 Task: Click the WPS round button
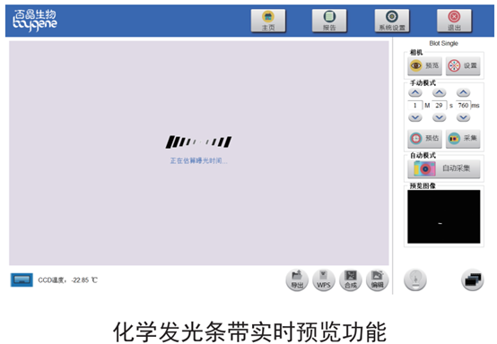click(x=324, y=280)
